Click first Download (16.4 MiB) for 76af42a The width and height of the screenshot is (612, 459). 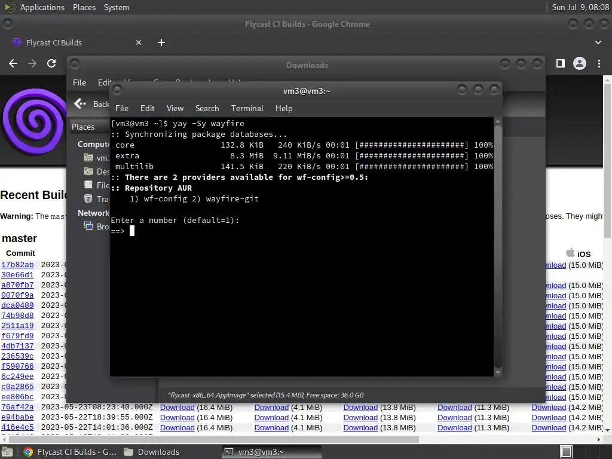(177, 407)
